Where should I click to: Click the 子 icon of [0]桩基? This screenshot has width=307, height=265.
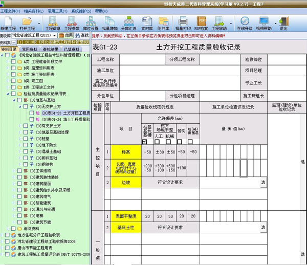tap(32, 139)
